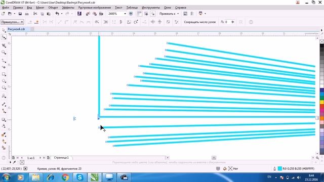Open the Файл menu

click(6, 8)
